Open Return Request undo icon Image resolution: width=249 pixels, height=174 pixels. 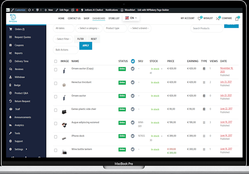pos(11,101)
